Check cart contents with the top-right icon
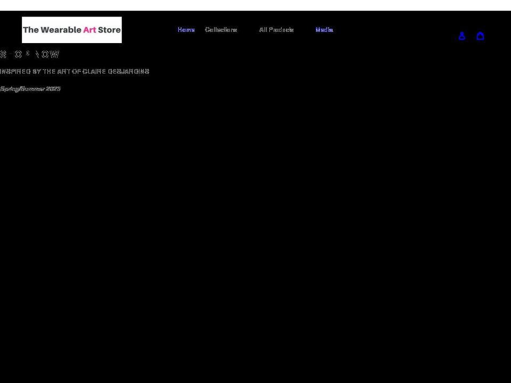The height and width of the screenshot is (383, 511). click(480, 36)
